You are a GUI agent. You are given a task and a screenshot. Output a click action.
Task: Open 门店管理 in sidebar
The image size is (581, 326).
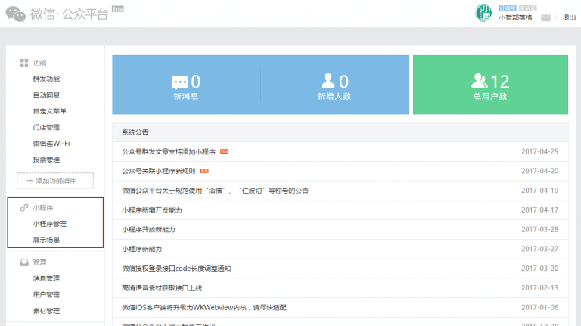tap(46, 127)
